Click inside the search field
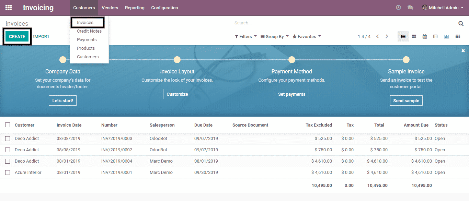The image size is (469, 201). 343,23
